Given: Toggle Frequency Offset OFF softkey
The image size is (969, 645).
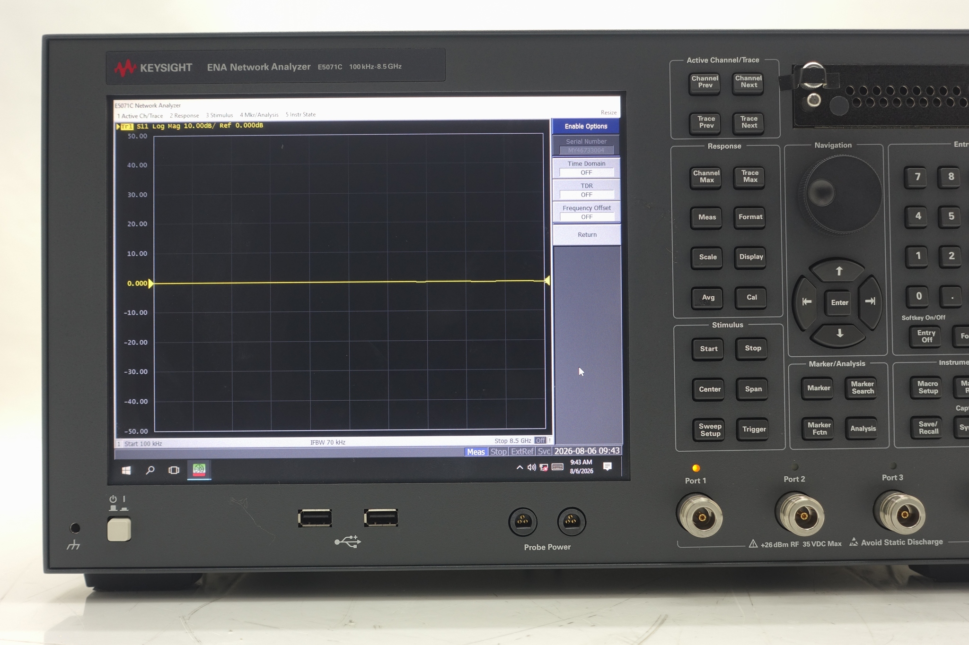Looking at the screenshot, I should (x=587, y=213).
